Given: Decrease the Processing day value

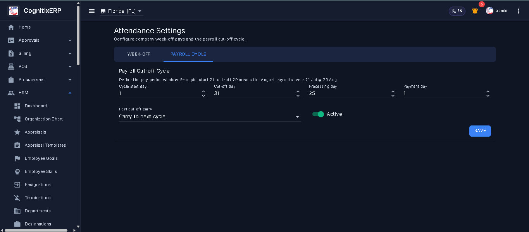Looking at the screenshot, I should point(393,95).
